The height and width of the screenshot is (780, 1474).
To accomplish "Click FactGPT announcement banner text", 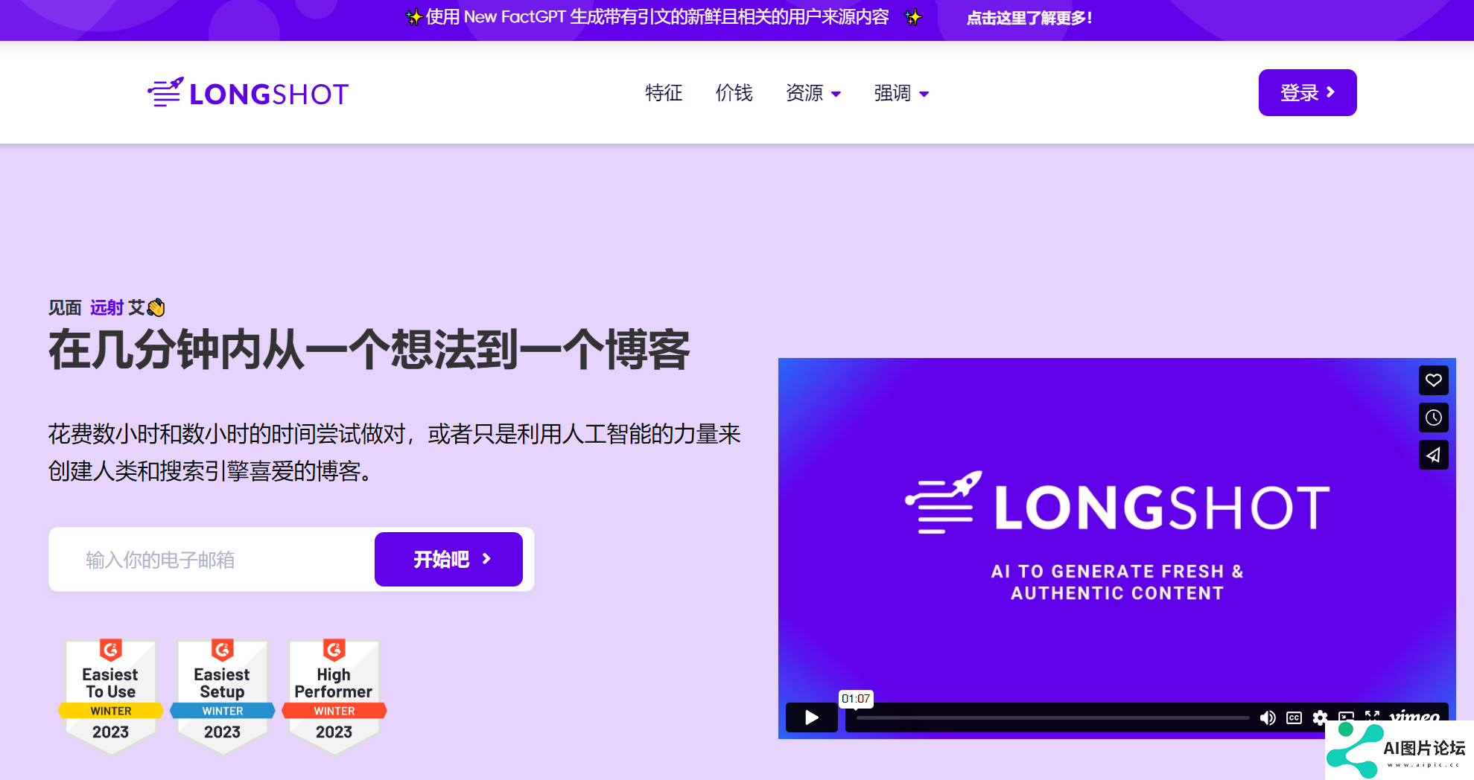I will coord(657,17).
